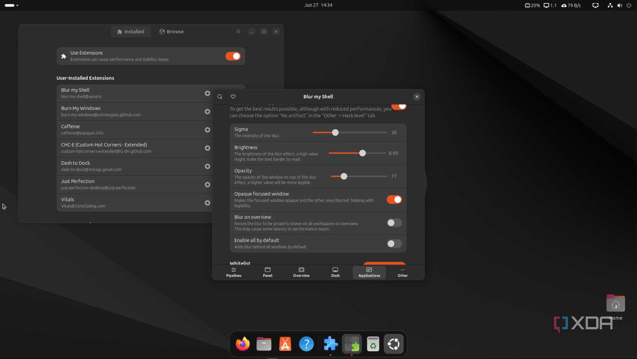Open search in the Blur my Shell window
The width and height of the screenshot is (637, 359).
click(219, 97)
